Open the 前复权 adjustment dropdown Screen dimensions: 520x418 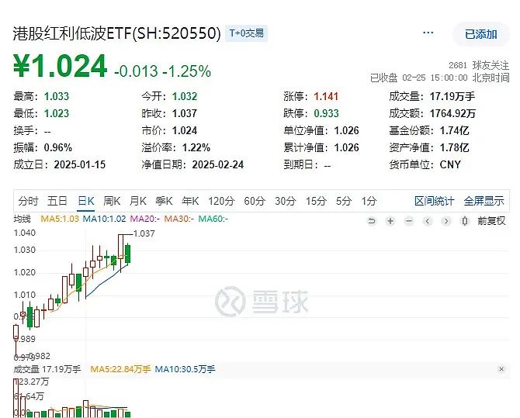pyautogui.click(x=491, y=221)
